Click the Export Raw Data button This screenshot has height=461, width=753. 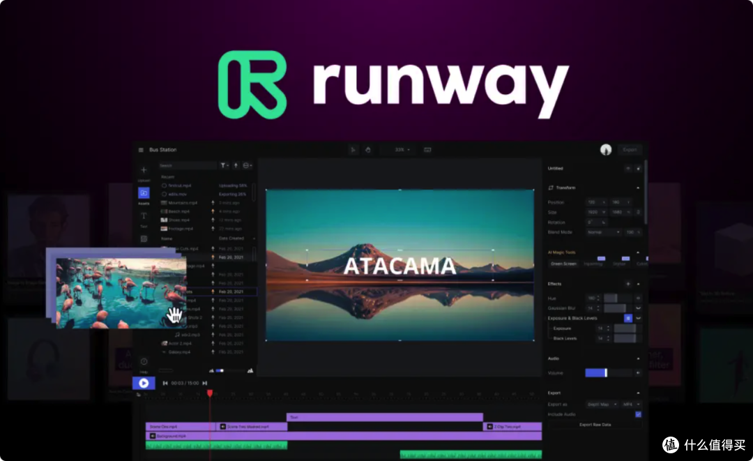coord(595,425)
